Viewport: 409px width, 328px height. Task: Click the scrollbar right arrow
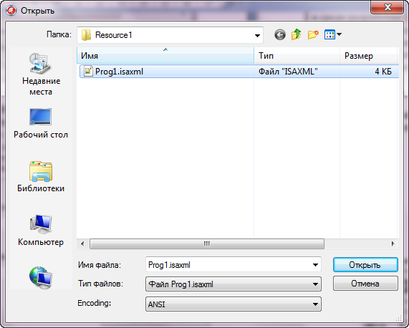tap(393, 244)
